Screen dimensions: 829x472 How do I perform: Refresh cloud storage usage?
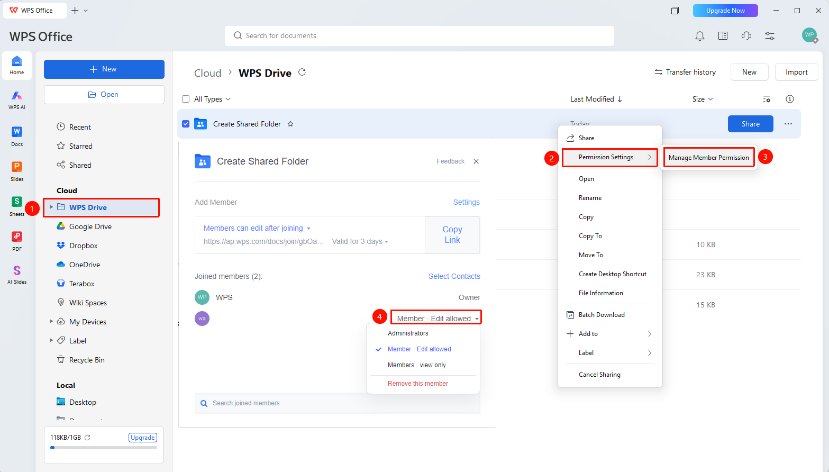coord(87,438)
